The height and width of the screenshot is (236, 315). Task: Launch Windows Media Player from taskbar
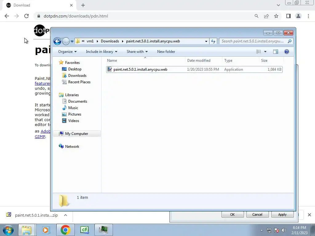tap(46, 230)
